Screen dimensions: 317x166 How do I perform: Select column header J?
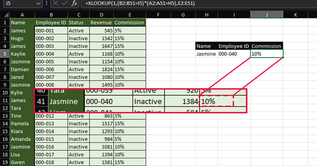pyautogui.click(x=267, y=14)
